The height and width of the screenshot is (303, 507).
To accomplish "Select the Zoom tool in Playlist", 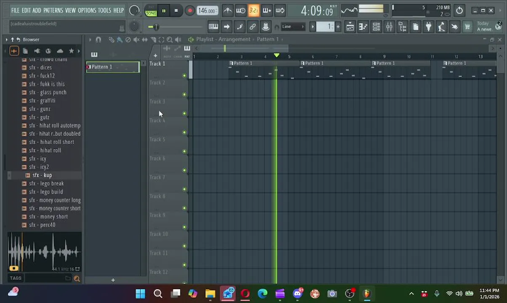I will pos(170,40).
